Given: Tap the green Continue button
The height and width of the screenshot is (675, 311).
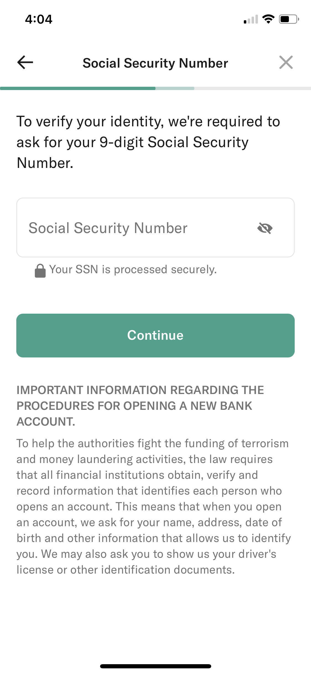Looking at the screenshot, I should [x=155, y=335].
